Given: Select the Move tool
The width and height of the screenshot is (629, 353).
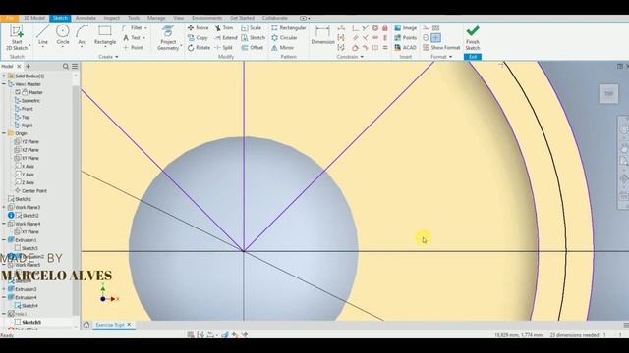Looking at the screenshot, I should click(198, 28).
